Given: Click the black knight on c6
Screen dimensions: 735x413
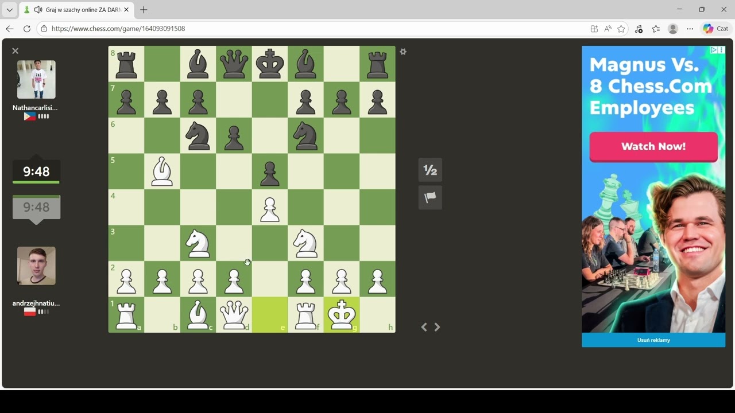Looking at the screenshot, I should point(198,135).
